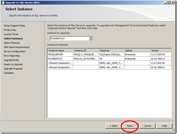Click License Terms step in sidebar
The width and height of the screenshot is (177, 134).
coord(11,34)
